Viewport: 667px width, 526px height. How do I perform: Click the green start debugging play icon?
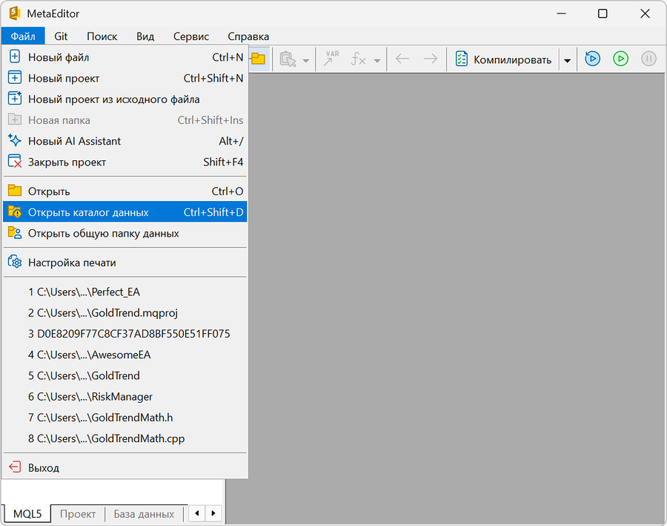[620, 59]
